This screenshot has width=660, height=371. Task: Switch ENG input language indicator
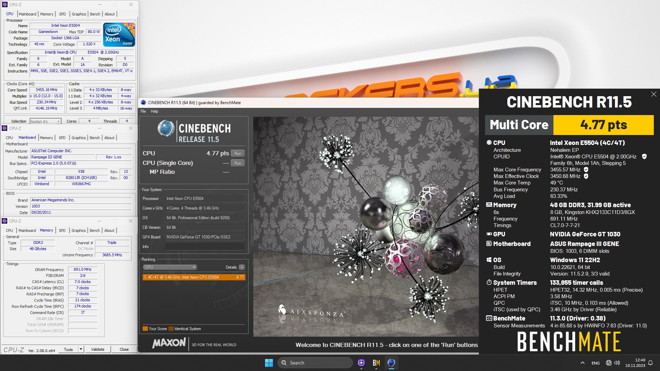(x=596, y=363)
